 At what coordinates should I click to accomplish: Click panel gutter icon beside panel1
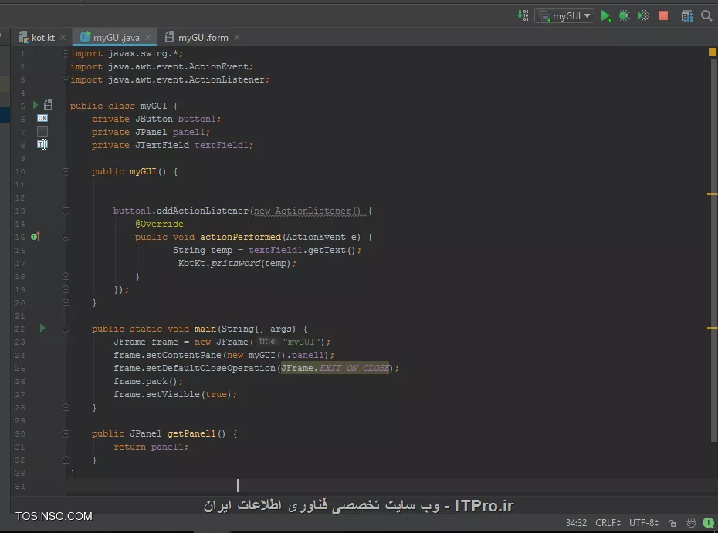[42, 131]
